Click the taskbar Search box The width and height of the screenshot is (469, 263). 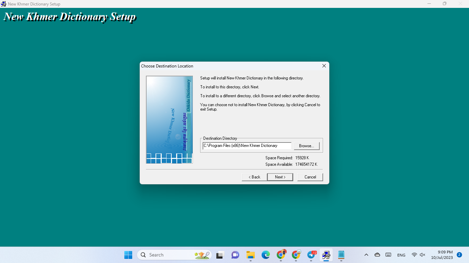(x=174, y=255)
